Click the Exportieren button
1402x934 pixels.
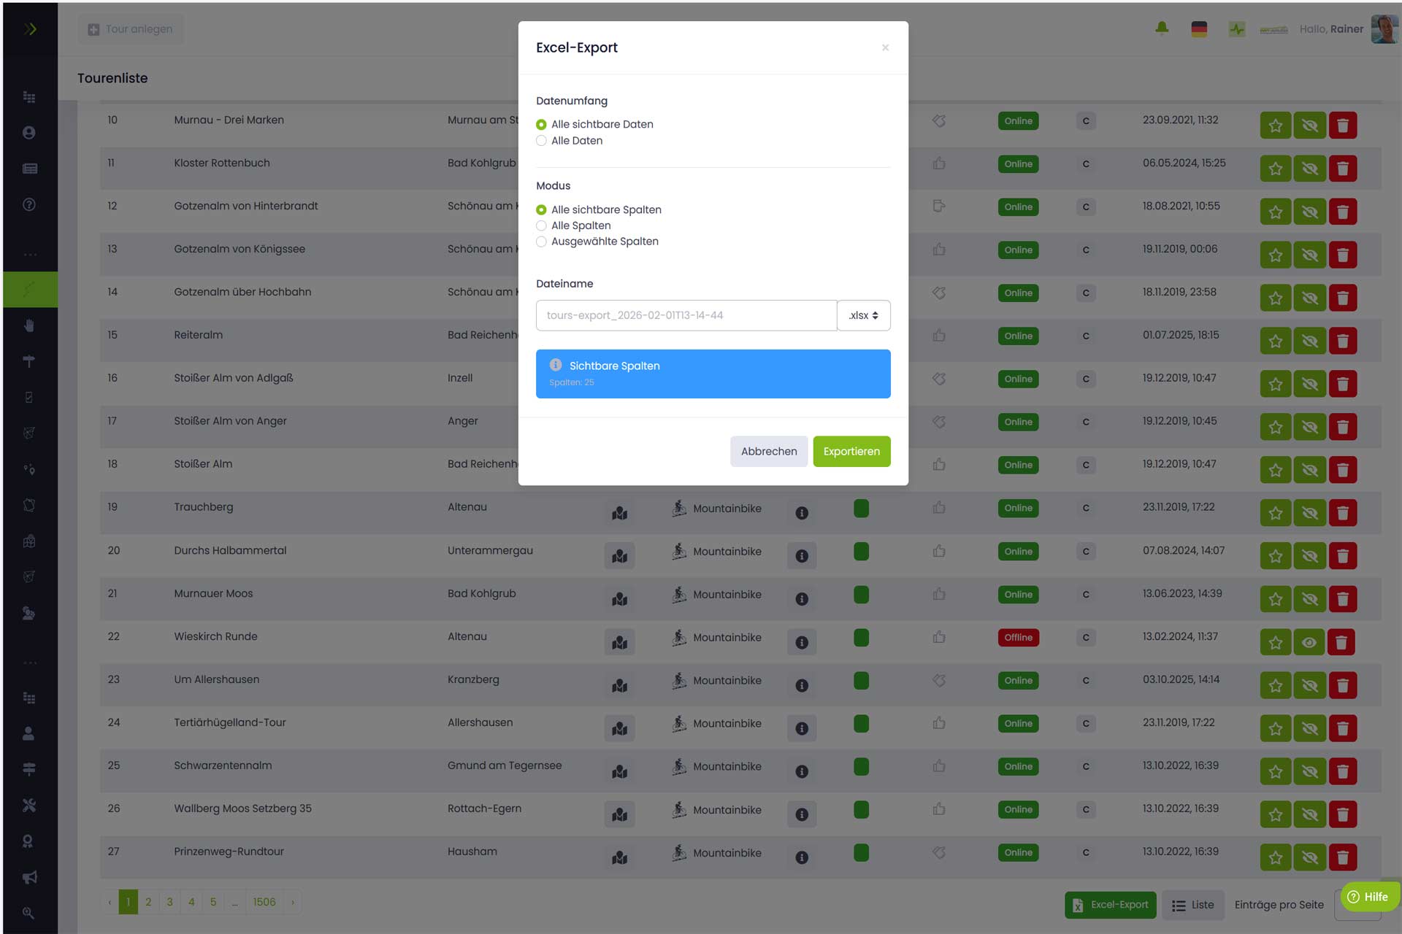[851, 452]
